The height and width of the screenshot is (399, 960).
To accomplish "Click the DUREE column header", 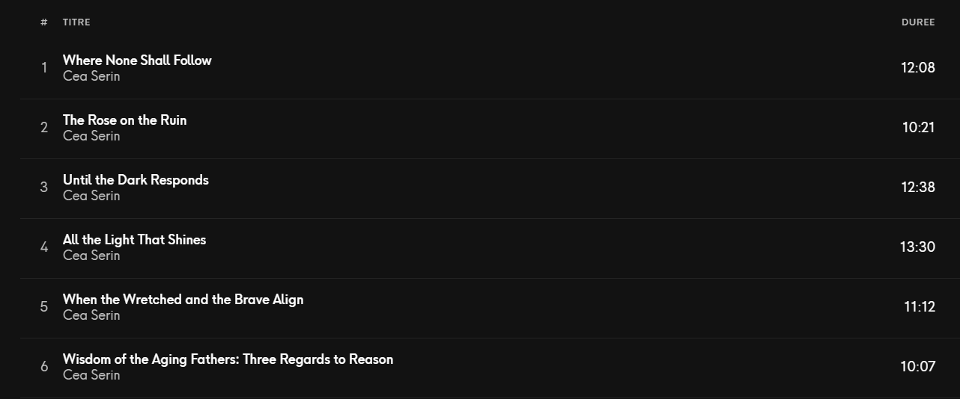I will pos(918,22).
